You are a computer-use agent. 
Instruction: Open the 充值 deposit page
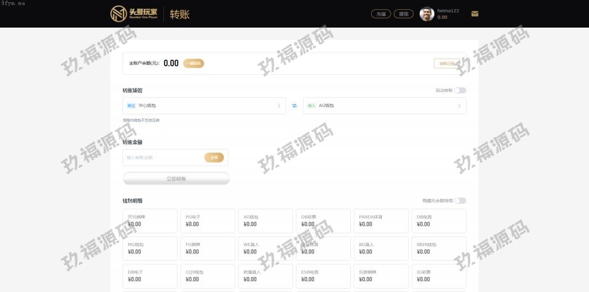coord(381,14)
